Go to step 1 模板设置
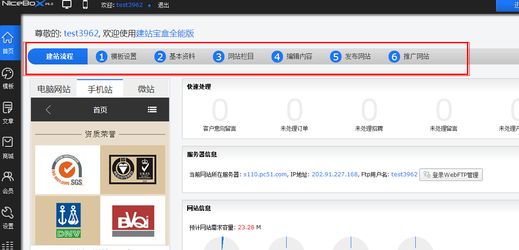The image size is (519, 250). pos(117,57)
